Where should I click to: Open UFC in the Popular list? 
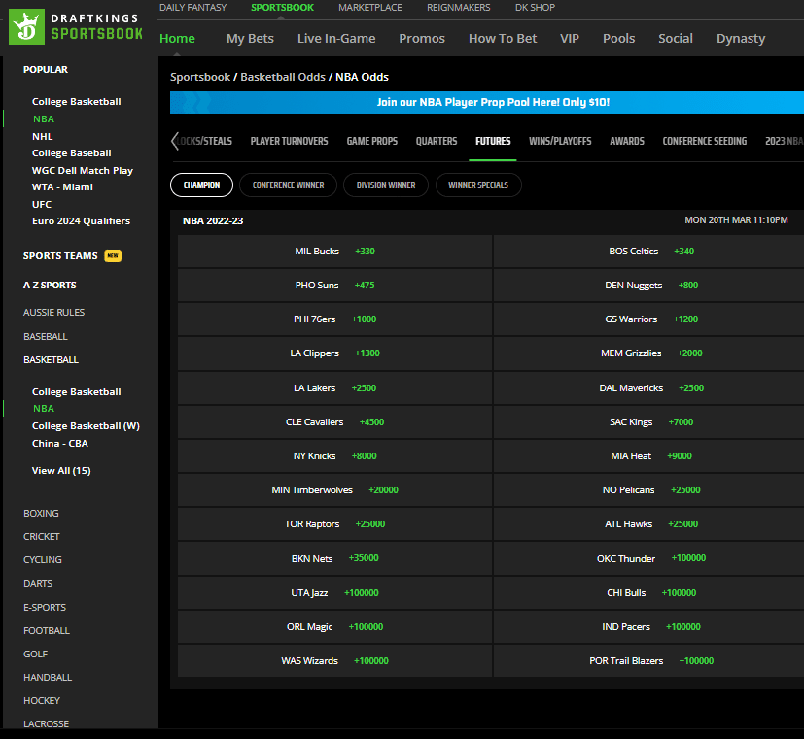[x=42, y=204]
